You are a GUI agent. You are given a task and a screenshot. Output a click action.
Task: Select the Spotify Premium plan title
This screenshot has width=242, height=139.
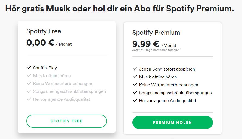point(156,33)
